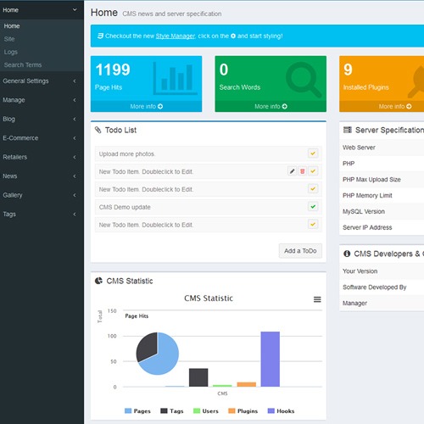
Task: Open Logs submenu item
Action: tap(11, 52)
